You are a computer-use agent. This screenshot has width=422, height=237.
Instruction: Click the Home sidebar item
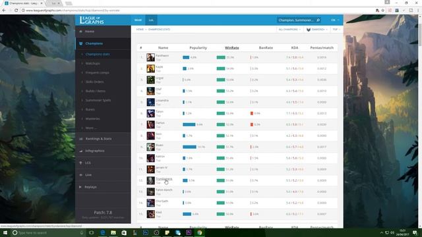(x=103, y=32)
